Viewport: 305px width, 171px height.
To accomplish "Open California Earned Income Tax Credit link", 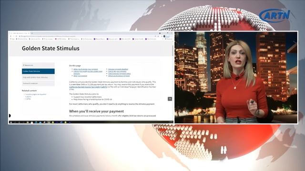I will 88,87.
